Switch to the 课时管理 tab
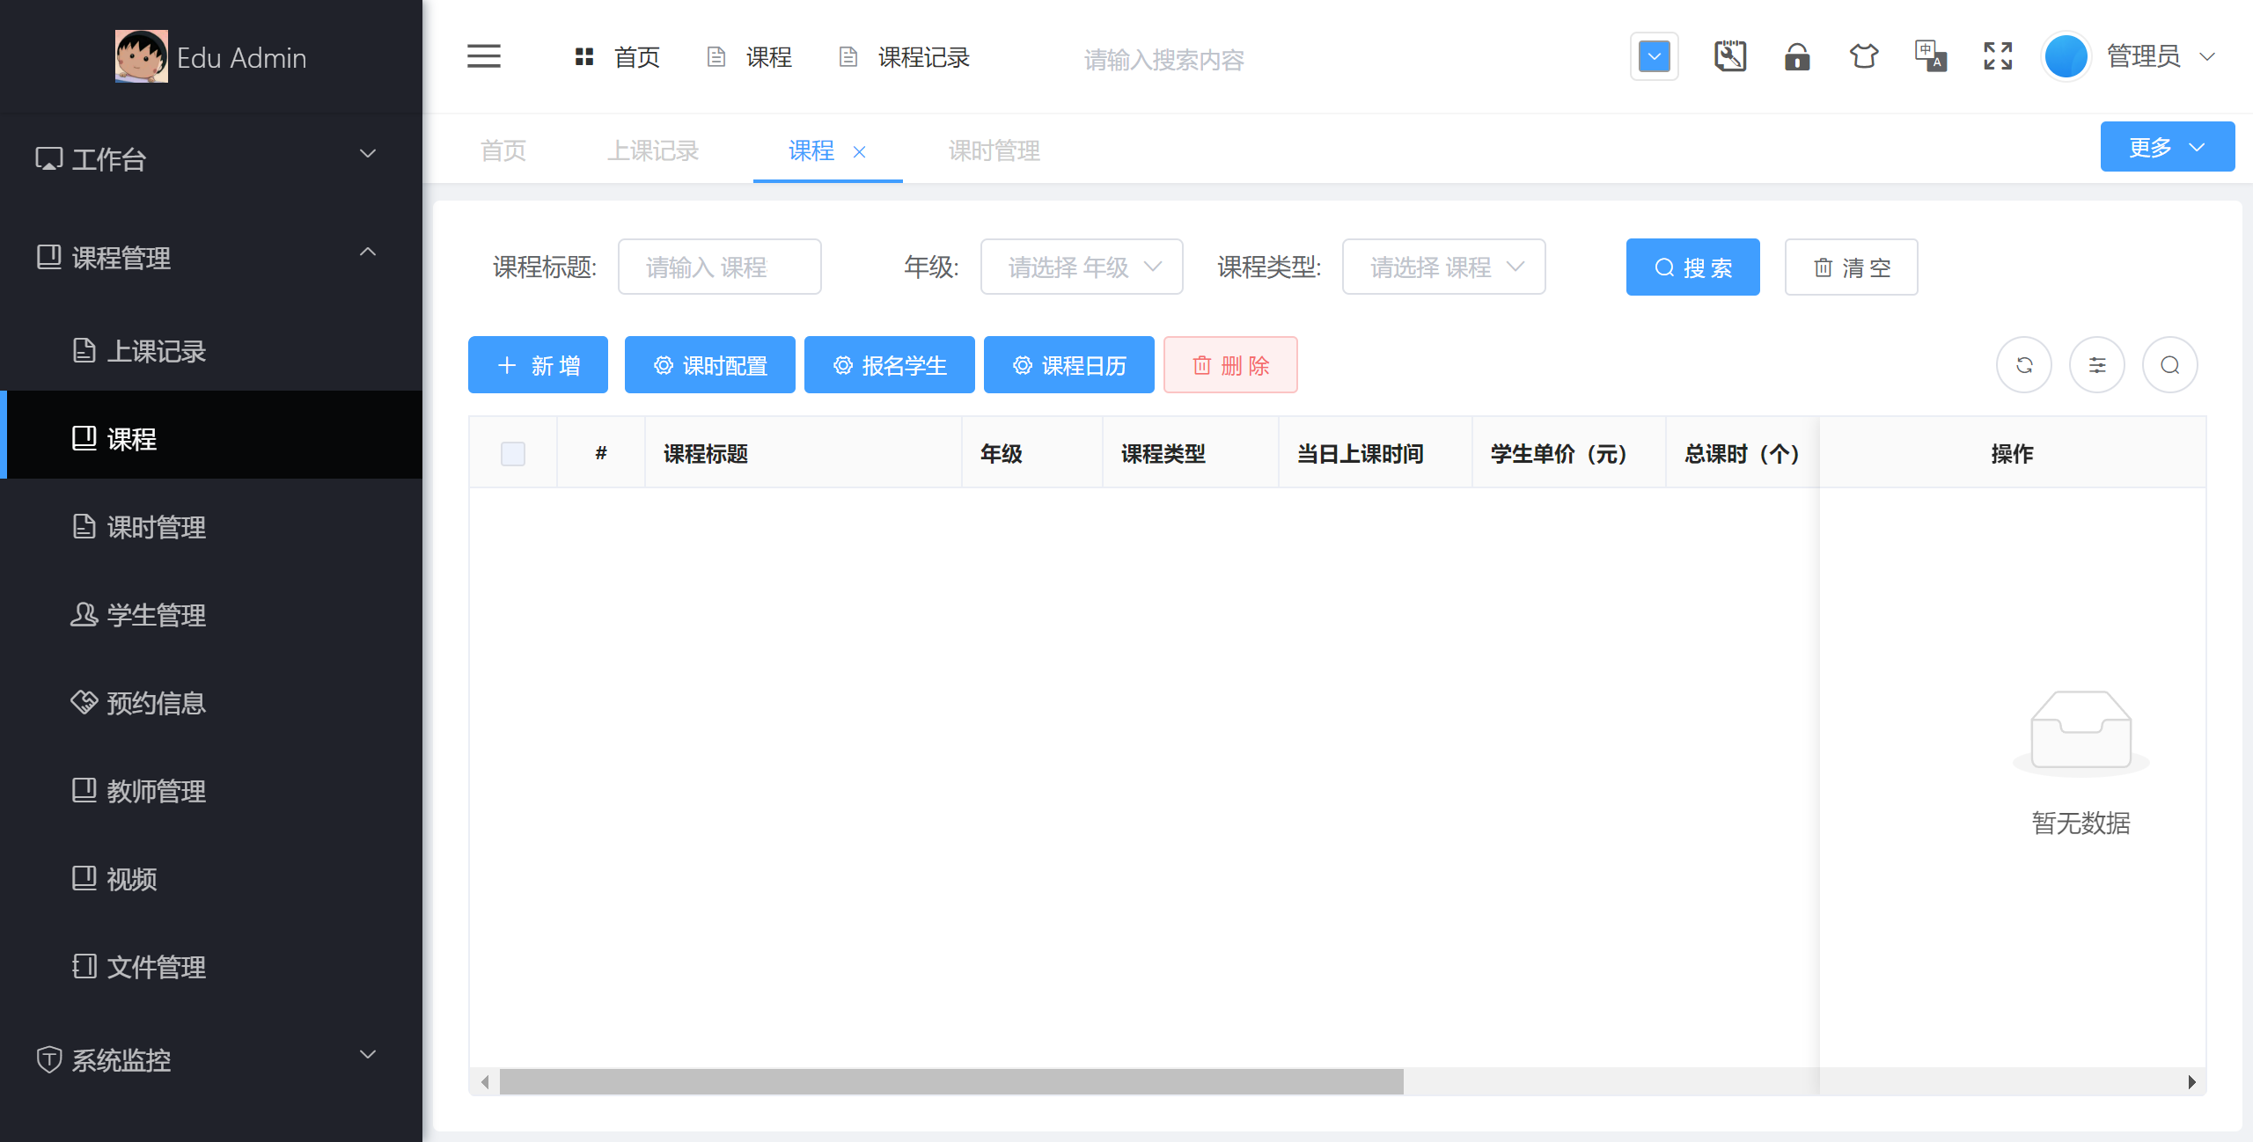2253x1142 pixels. [994, 150]
